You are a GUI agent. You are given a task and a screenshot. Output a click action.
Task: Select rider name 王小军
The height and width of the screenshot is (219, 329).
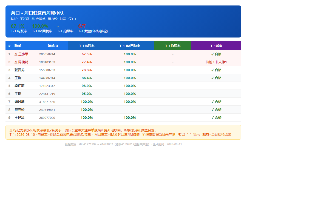click(x=23, y=54)
